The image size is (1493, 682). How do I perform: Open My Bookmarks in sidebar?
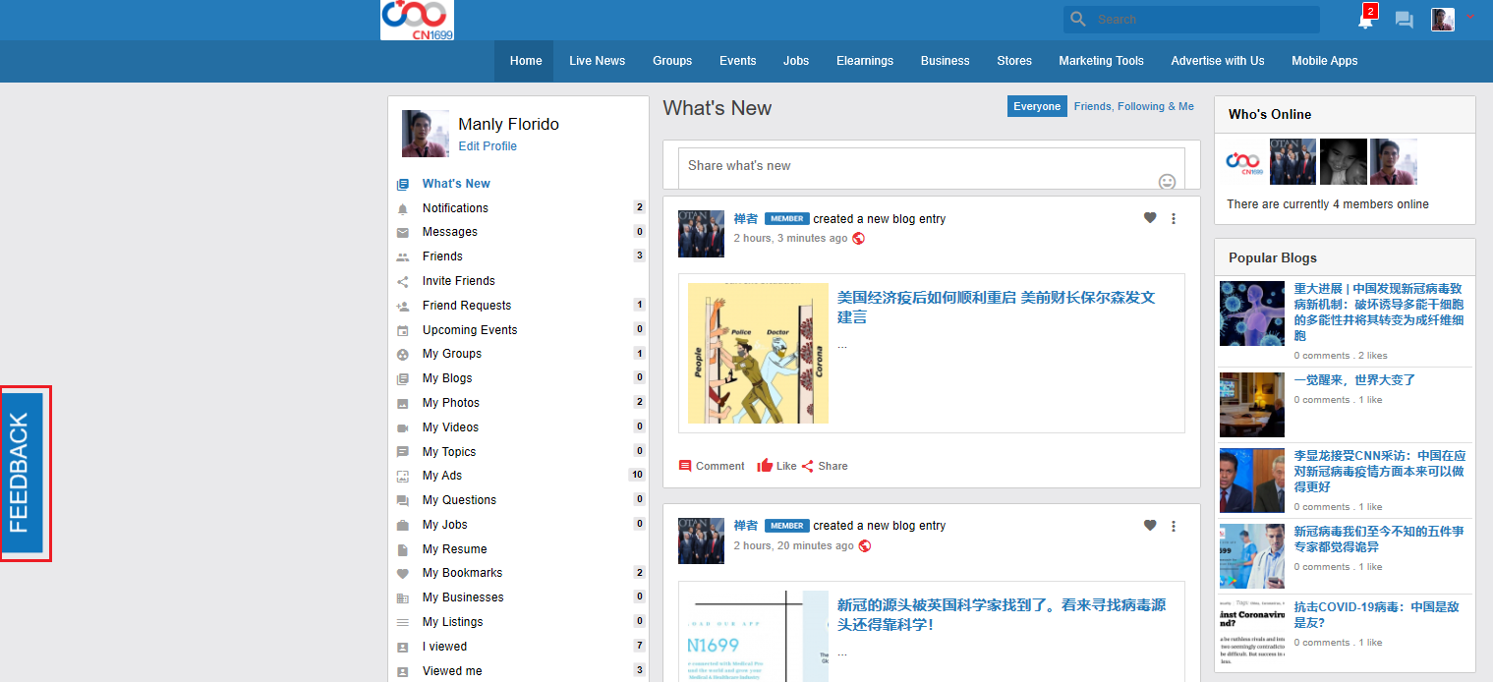point(462,573)
